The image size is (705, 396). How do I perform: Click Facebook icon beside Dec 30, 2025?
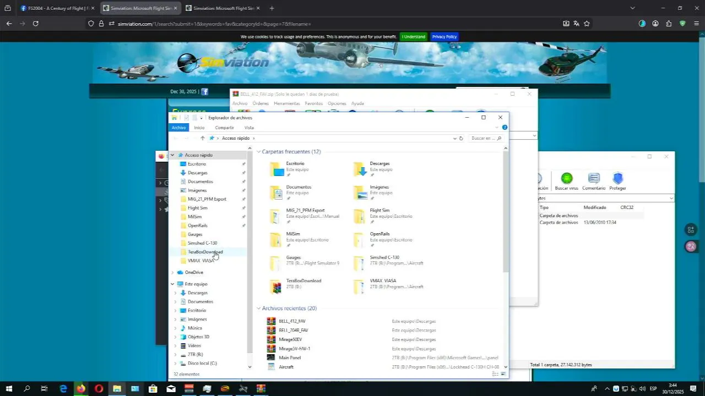204,92
